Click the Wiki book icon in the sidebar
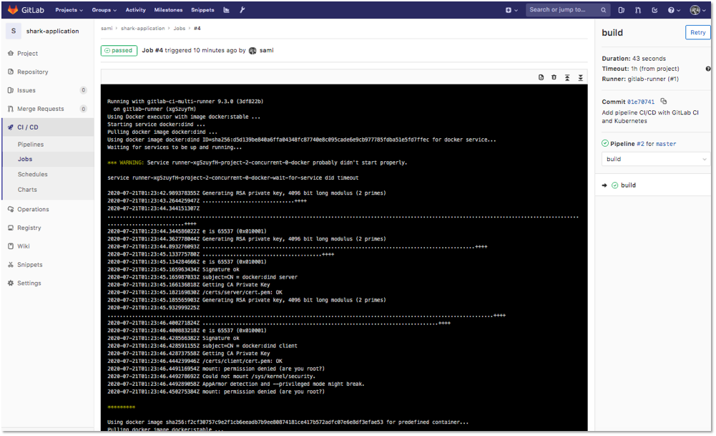 [11, 246]
